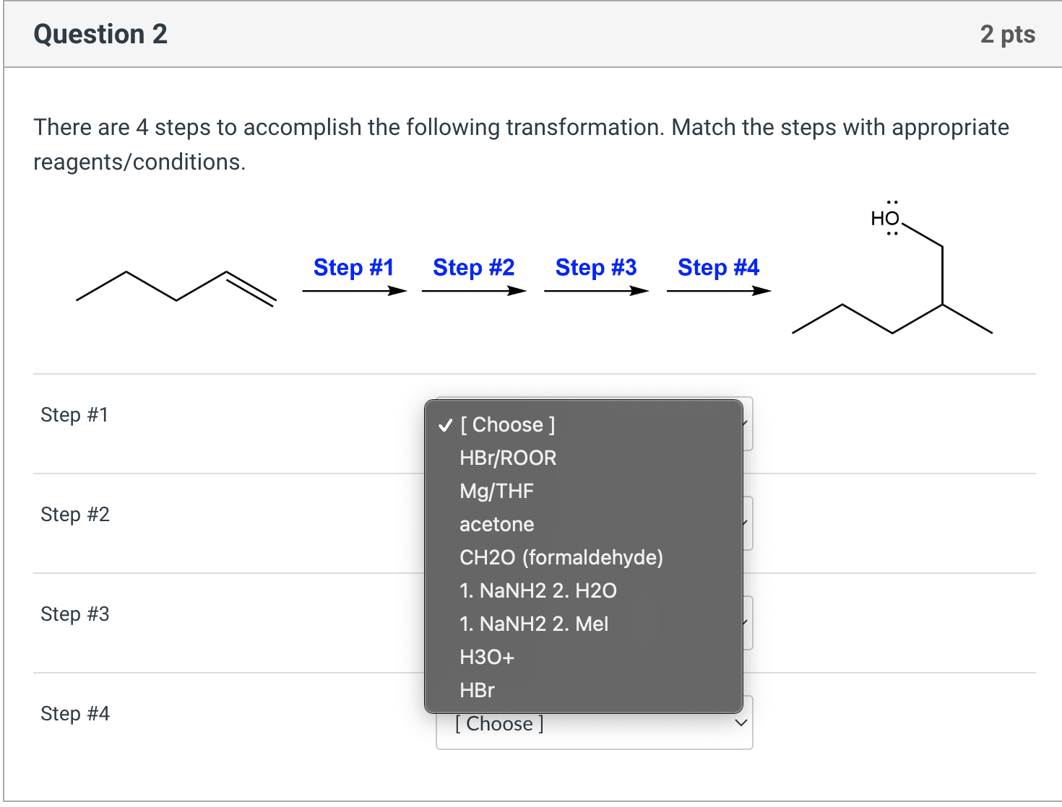Click the 2 pts point value
Image resolution: width=1062 pixels, height=807 pixels.
(1009, 33)
